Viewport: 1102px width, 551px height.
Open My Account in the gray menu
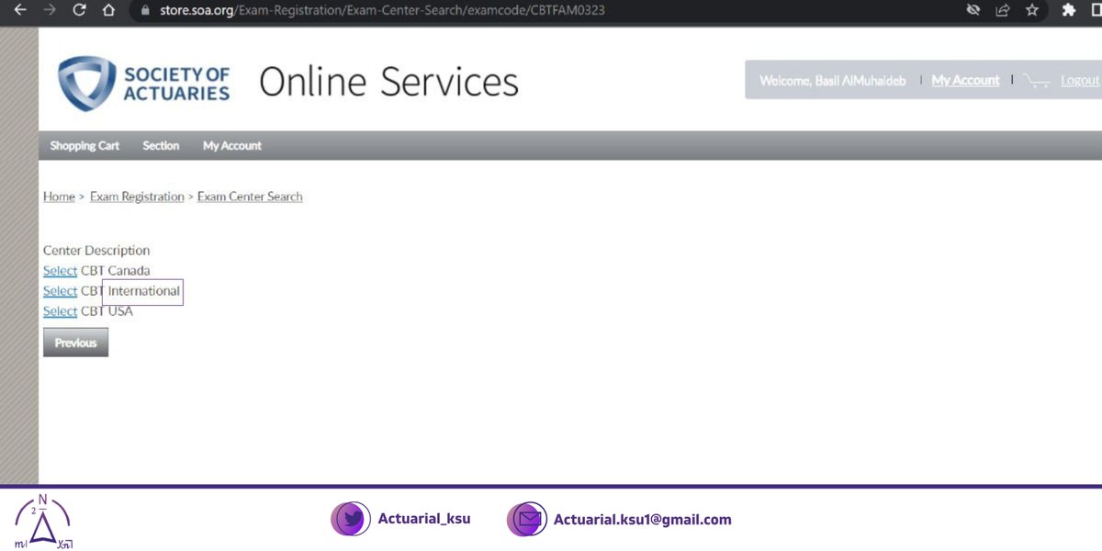click(x=232, y=146)
